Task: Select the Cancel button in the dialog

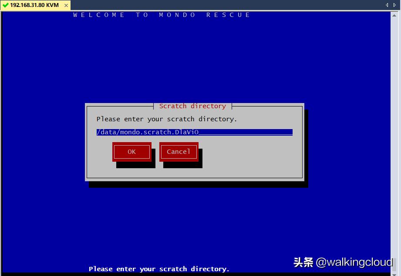Action: coord(179,152)
